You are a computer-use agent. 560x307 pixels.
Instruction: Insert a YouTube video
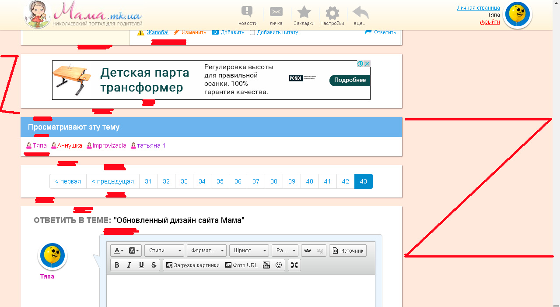click(266, 265)
